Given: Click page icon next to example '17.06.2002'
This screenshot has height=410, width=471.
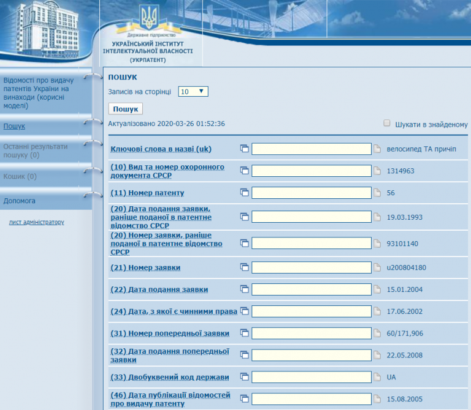Looking at the screenshot, I should click(x=378, y=311).
